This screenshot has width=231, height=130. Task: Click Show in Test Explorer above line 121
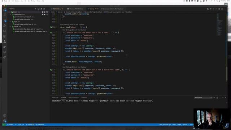point(79,30)
